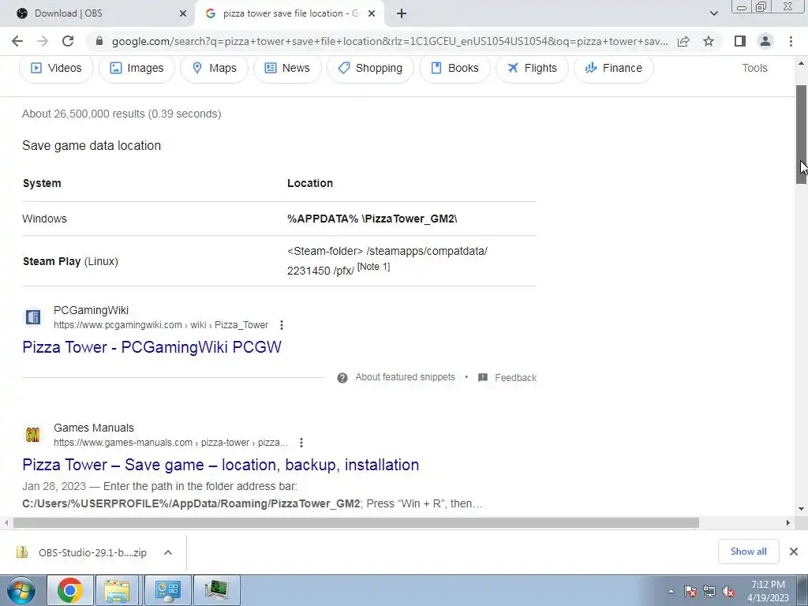Click the padlock site info icon
This screenshot has width=808, height=606.
(x=99, y=41)
